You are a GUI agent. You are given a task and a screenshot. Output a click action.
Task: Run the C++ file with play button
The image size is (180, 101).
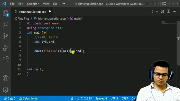(x=153, y=12)
